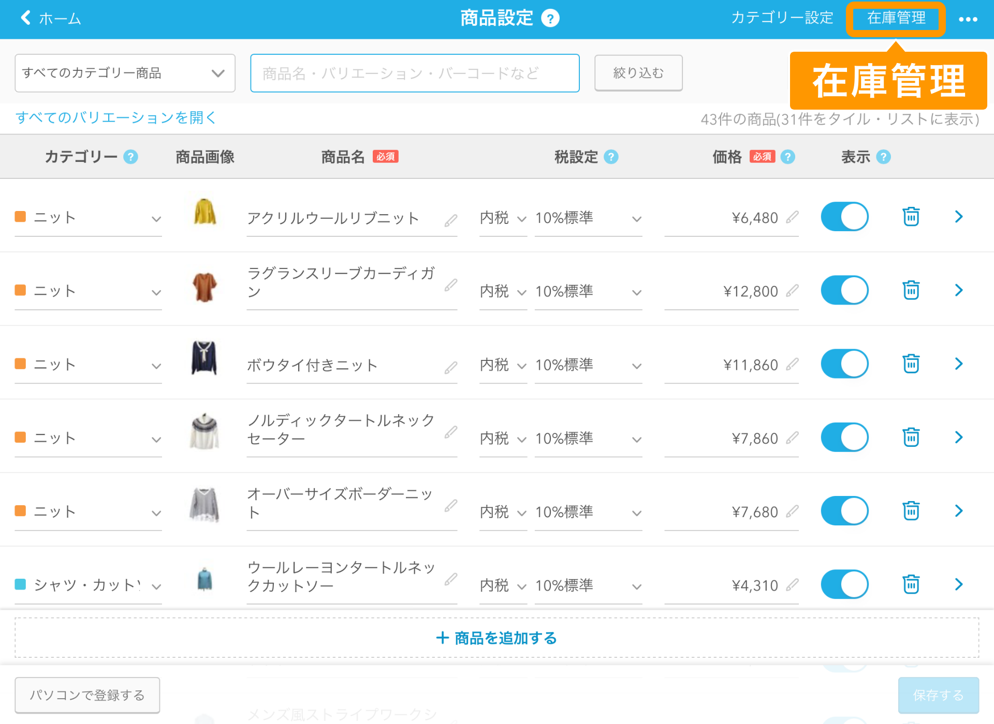Viewport: 994px width, 724px height.
Task: Open help icon beside カテゴリー column header
Action: [131, 157]
